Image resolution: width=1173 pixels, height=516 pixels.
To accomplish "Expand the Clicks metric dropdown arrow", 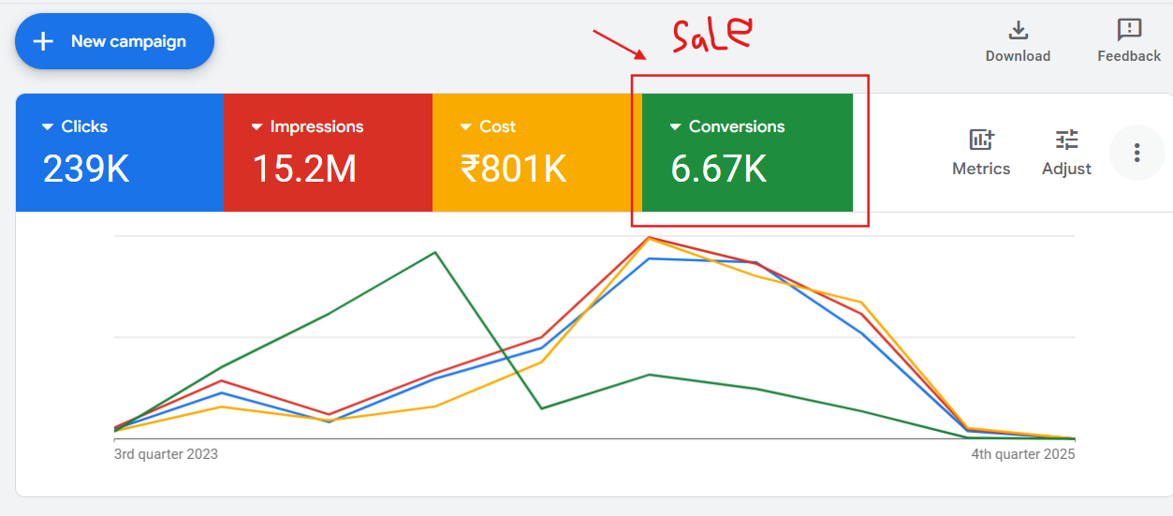I will [48, 127].
